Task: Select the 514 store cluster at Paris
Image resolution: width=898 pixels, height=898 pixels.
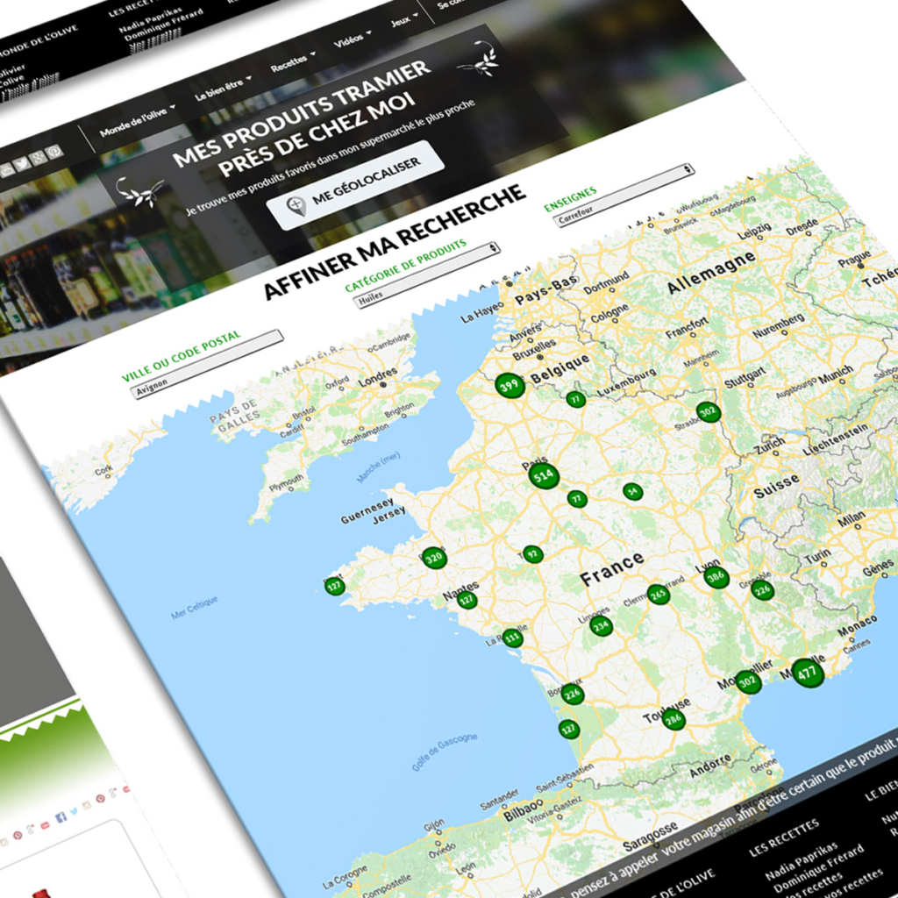Action: pos(544,477)
